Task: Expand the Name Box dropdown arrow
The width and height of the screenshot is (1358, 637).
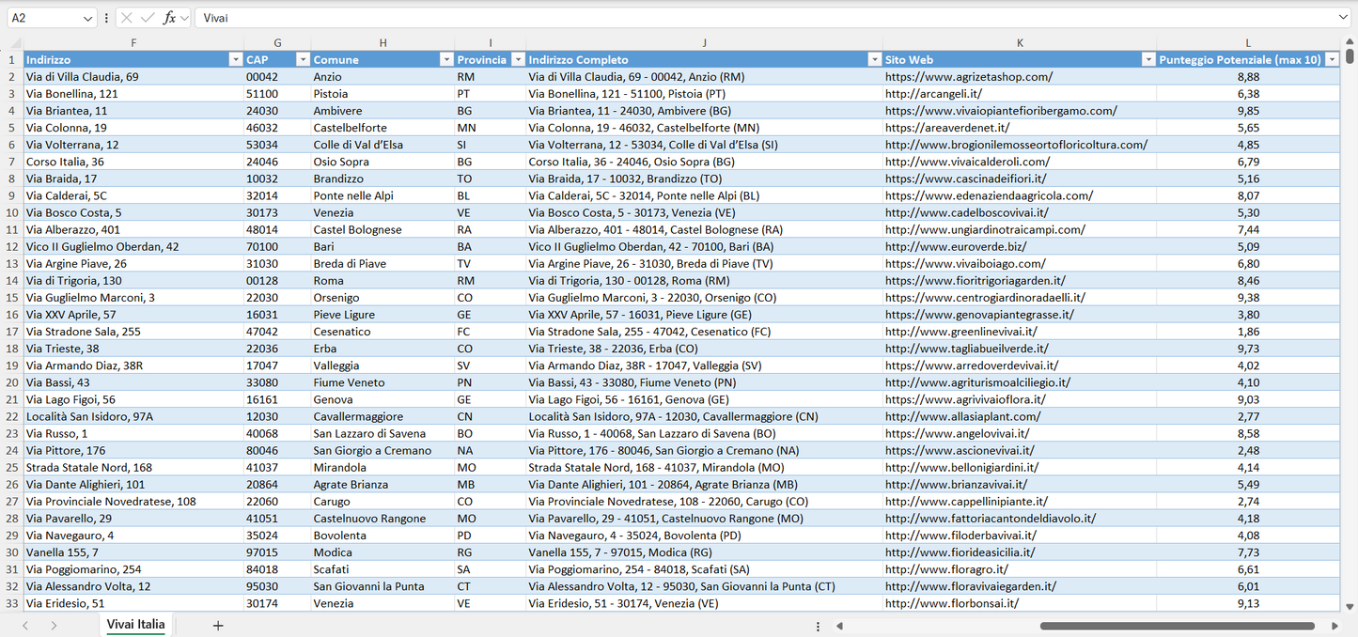Action: (88, 17)
